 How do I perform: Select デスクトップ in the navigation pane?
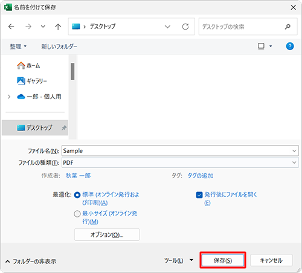(x=35, y=127)
